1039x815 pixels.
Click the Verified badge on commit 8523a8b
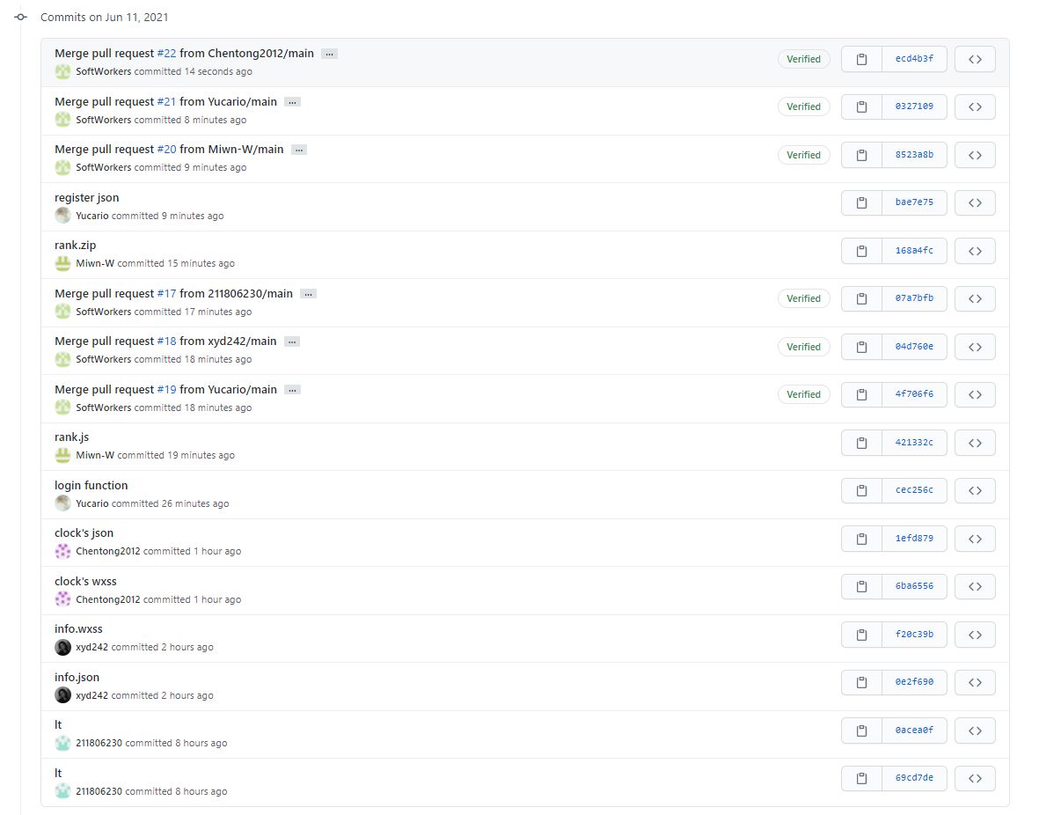pos(803,155)
